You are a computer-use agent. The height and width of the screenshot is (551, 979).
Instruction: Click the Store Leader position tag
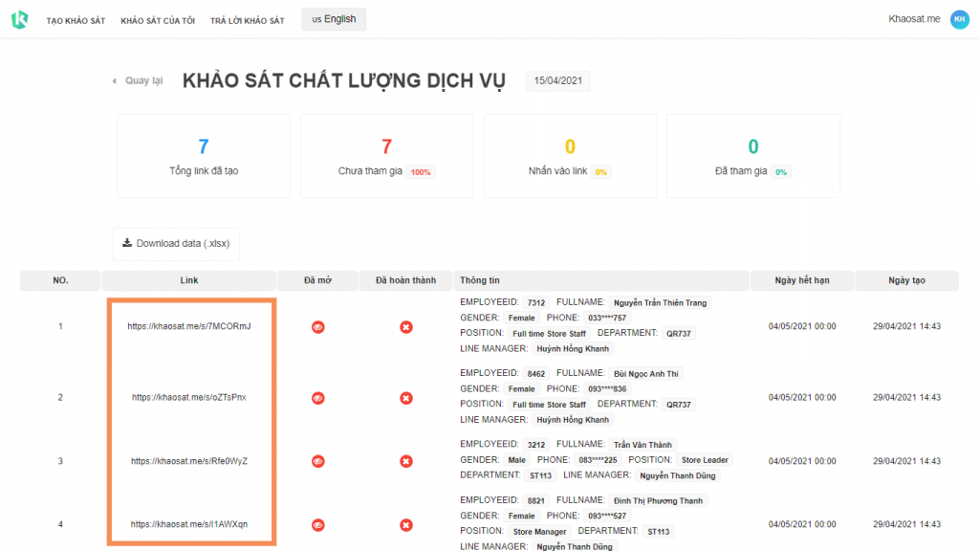[705, 460]
